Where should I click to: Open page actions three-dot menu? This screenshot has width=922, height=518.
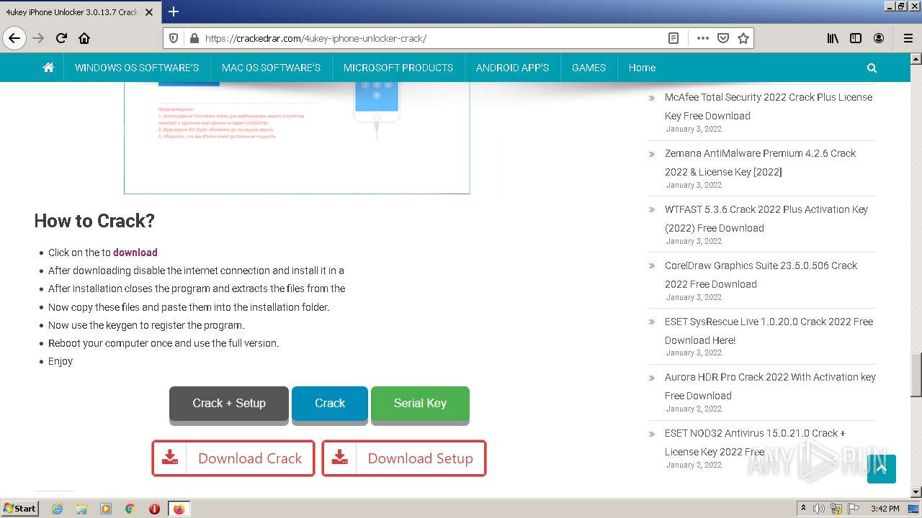pyautogui.click(x=702, y=38)
